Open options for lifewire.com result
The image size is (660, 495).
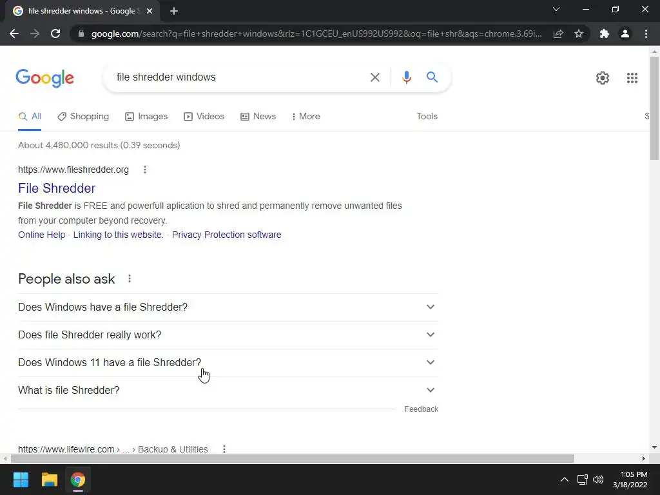pos(224,449)
